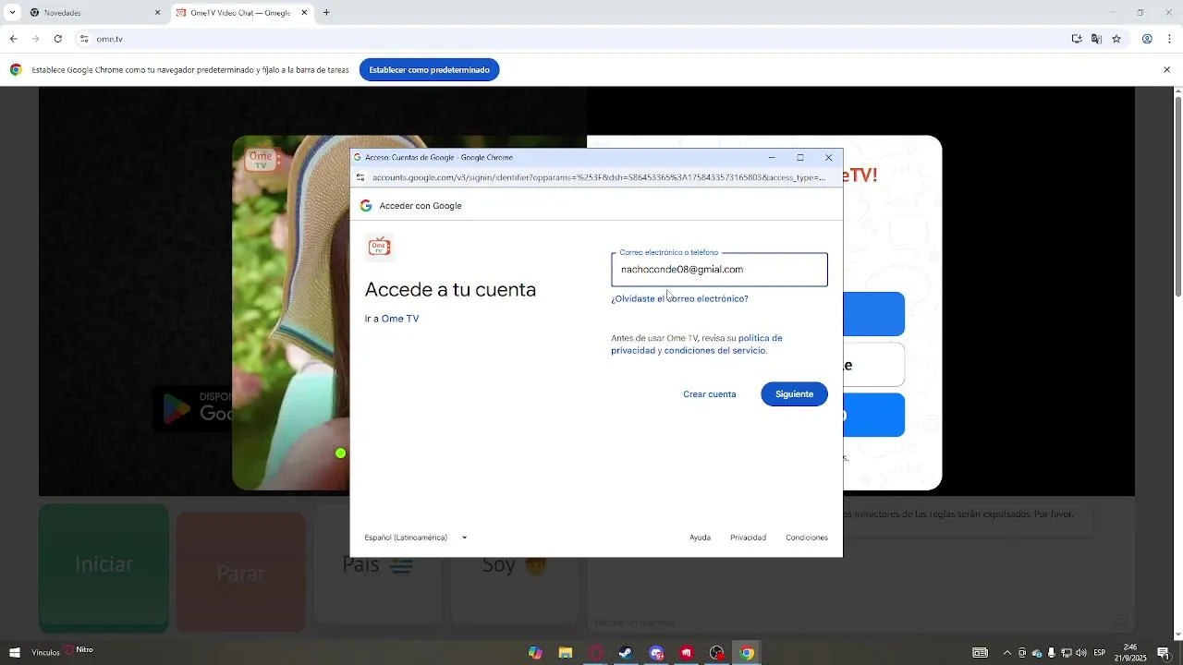Click the Parar button on OmeTV page

pyautogui.click(x=240, y=573)
